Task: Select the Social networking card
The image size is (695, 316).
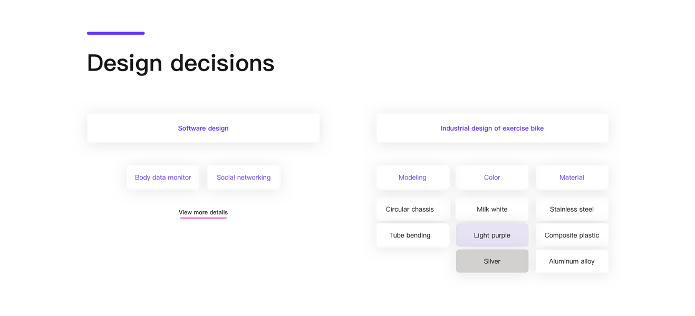Action: click(243, 177)
